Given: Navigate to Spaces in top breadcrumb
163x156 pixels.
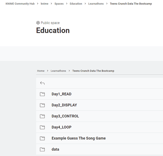Looking at the screenshot, I should click(x=59, y=4).
